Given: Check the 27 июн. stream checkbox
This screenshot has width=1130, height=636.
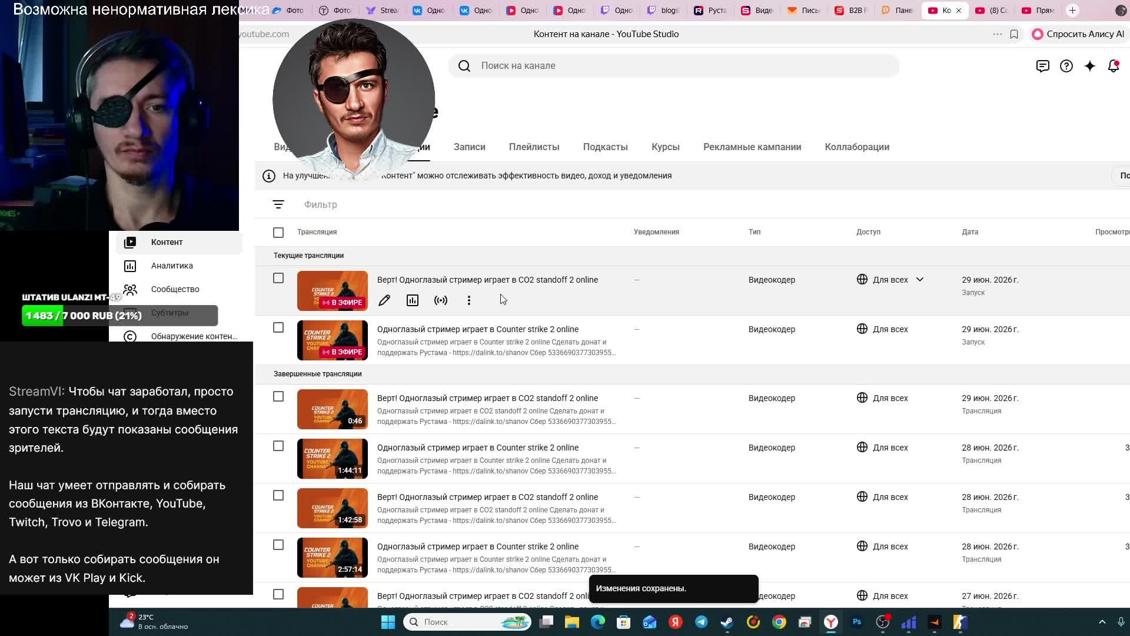Looking at the screenshot, I should click(278, 594).
